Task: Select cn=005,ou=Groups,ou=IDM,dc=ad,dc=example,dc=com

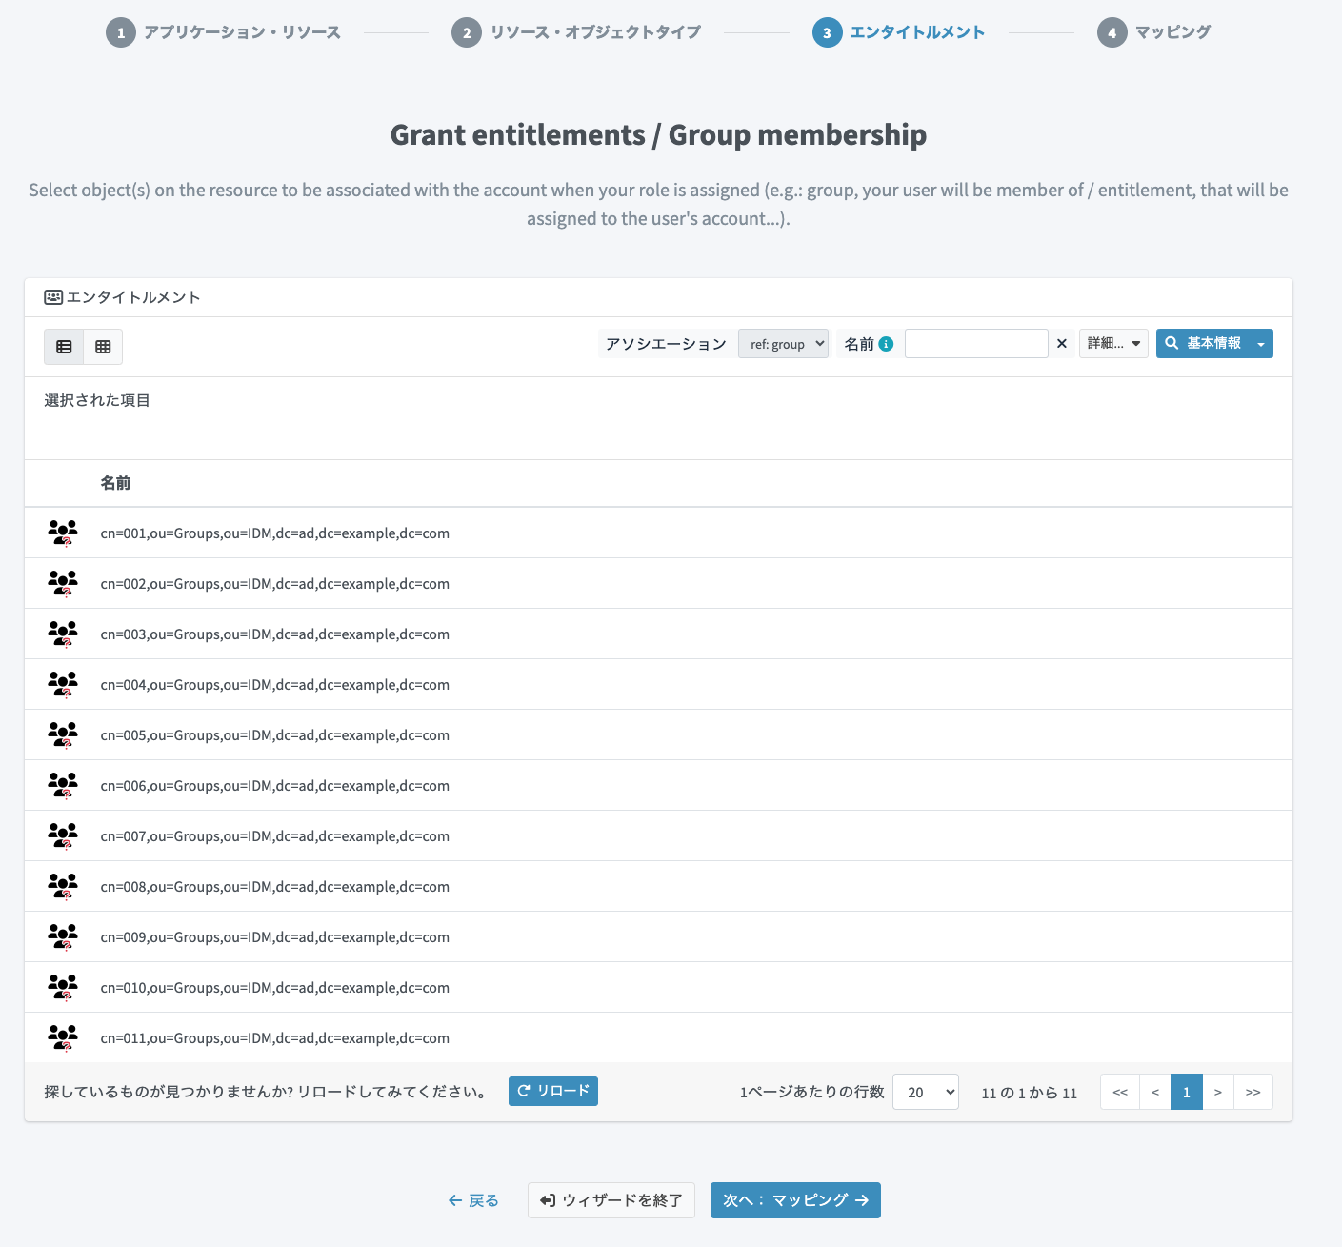Action: [x=275, y=735]
